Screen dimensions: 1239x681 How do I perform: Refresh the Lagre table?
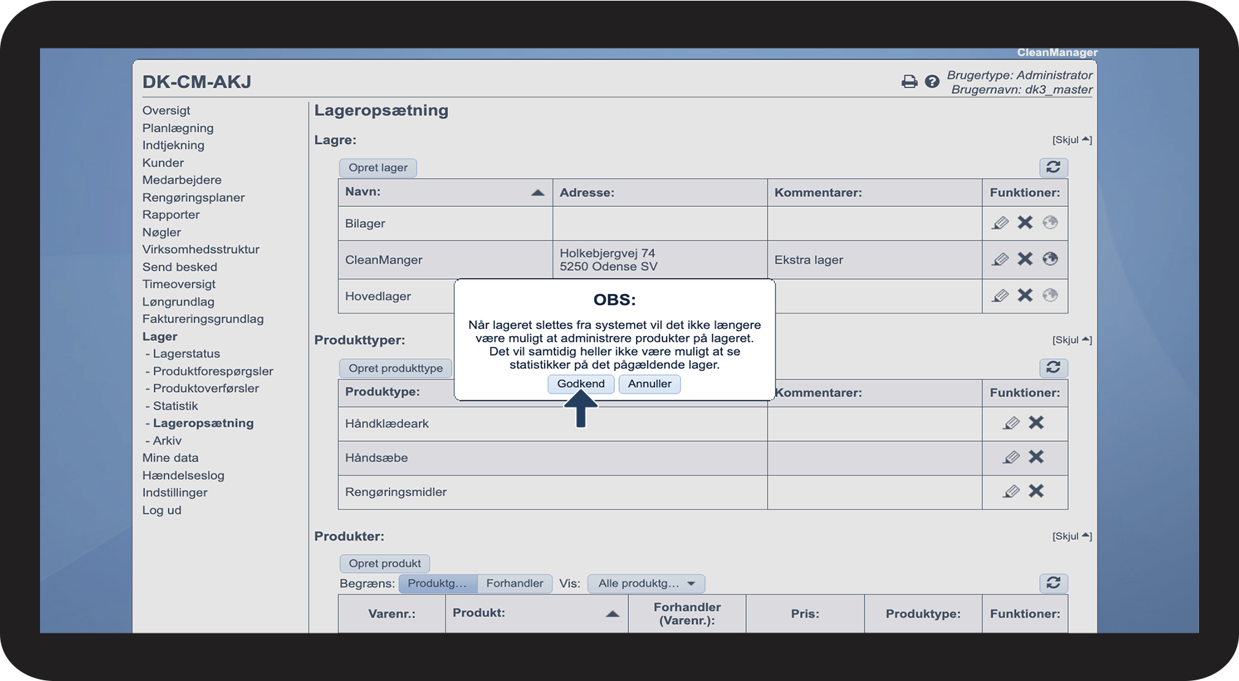[x=1053, y=168]
